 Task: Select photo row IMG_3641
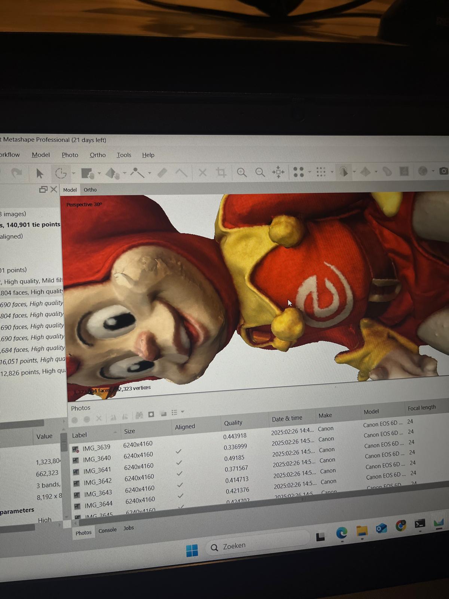point(97,470)
